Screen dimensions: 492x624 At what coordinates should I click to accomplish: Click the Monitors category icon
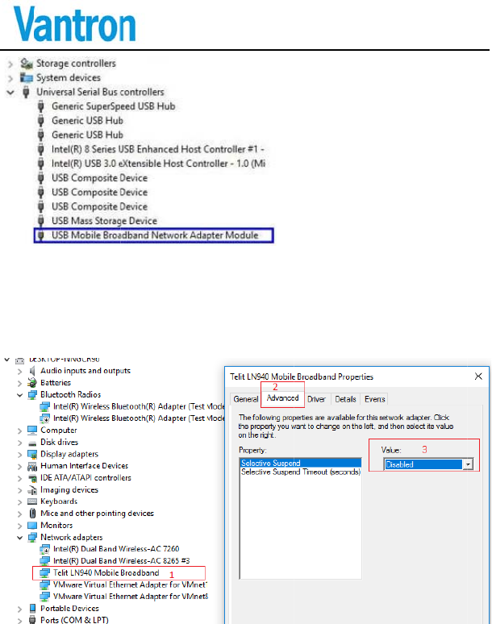32,526
